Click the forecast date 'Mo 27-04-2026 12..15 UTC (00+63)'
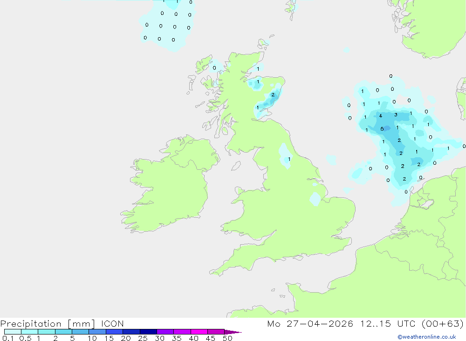Image resolution: width=466 pixels, height=341 pixels. point(365,323)
